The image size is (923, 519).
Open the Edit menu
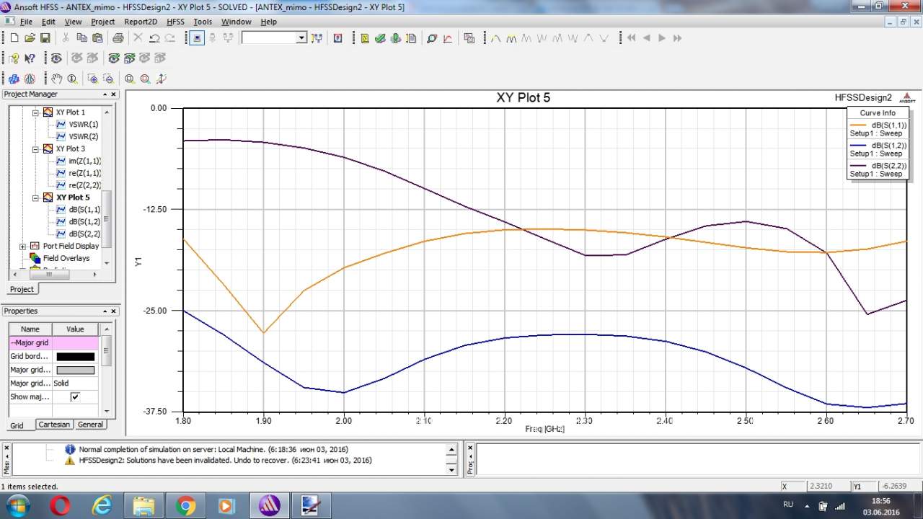point(48,22)
